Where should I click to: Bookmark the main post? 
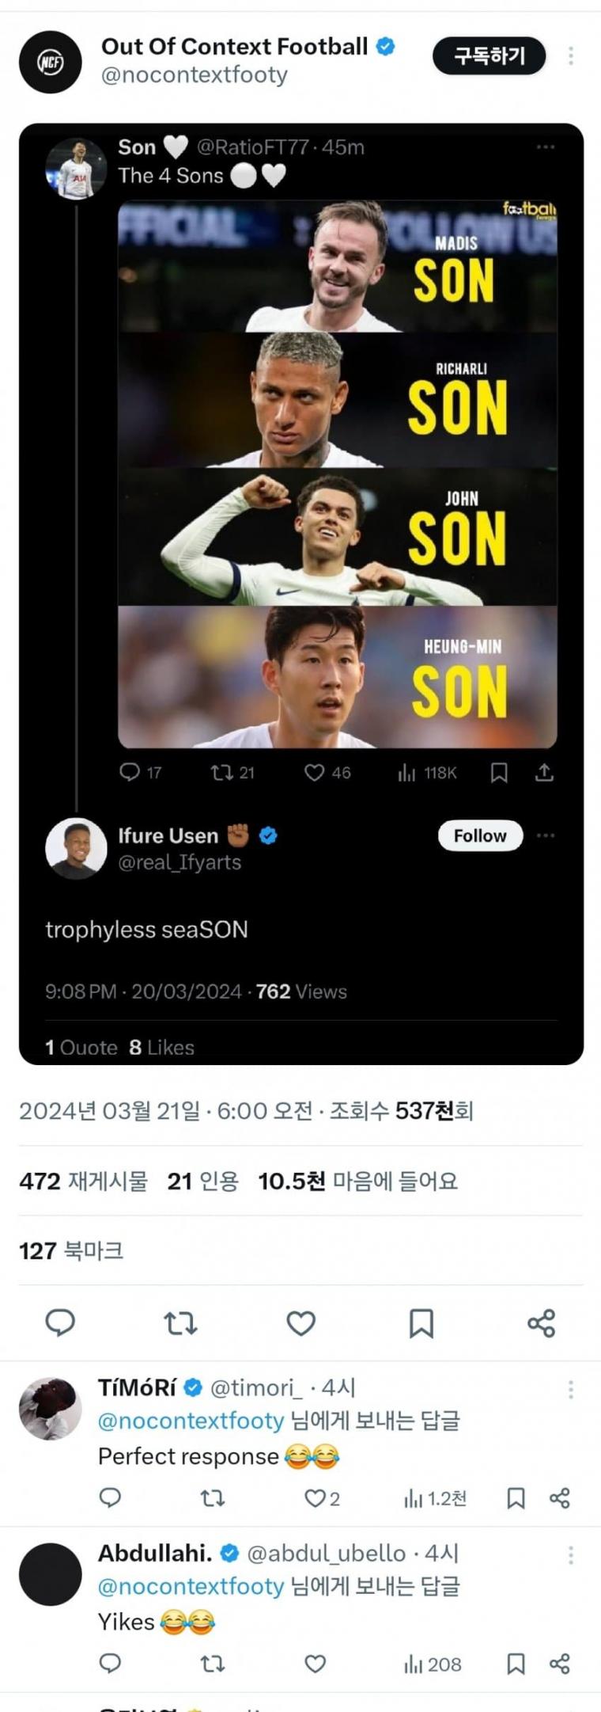[x=421, y=1322]
